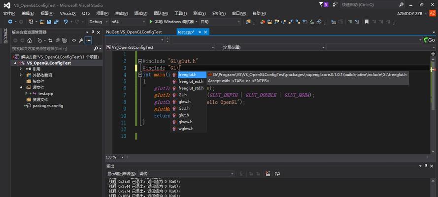The height and width of the screenshot is (197, 438).
Task: Open the 工具(T) menu
Action: click(x=180, y=13)
